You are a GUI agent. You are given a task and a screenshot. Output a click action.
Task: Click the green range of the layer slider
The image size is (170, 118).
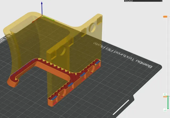click(168, 102)
